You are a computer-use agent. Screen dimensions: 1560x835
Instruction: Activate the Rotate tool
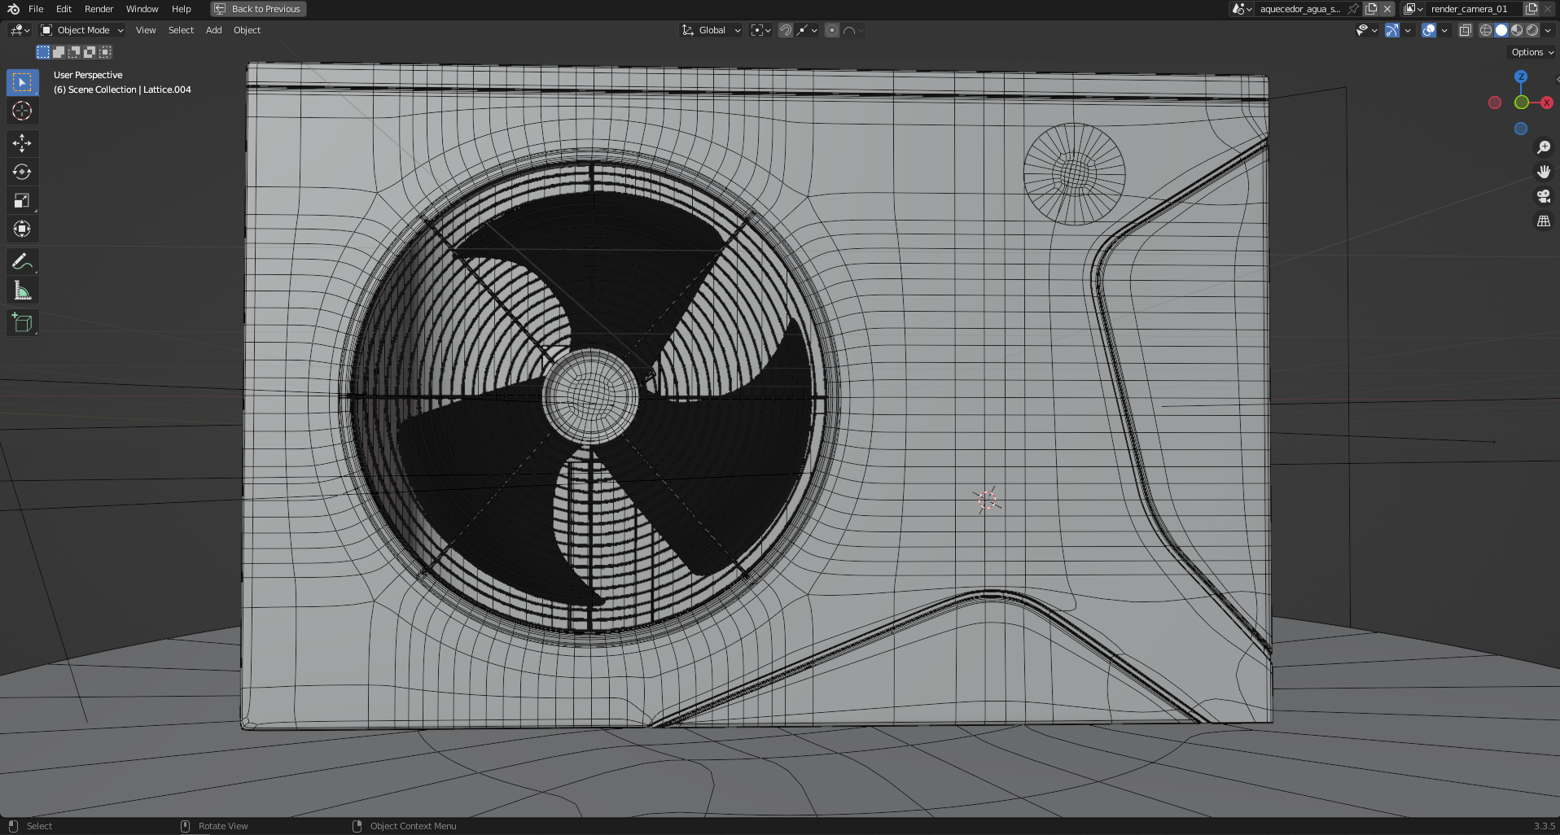[x=22, y=173]
